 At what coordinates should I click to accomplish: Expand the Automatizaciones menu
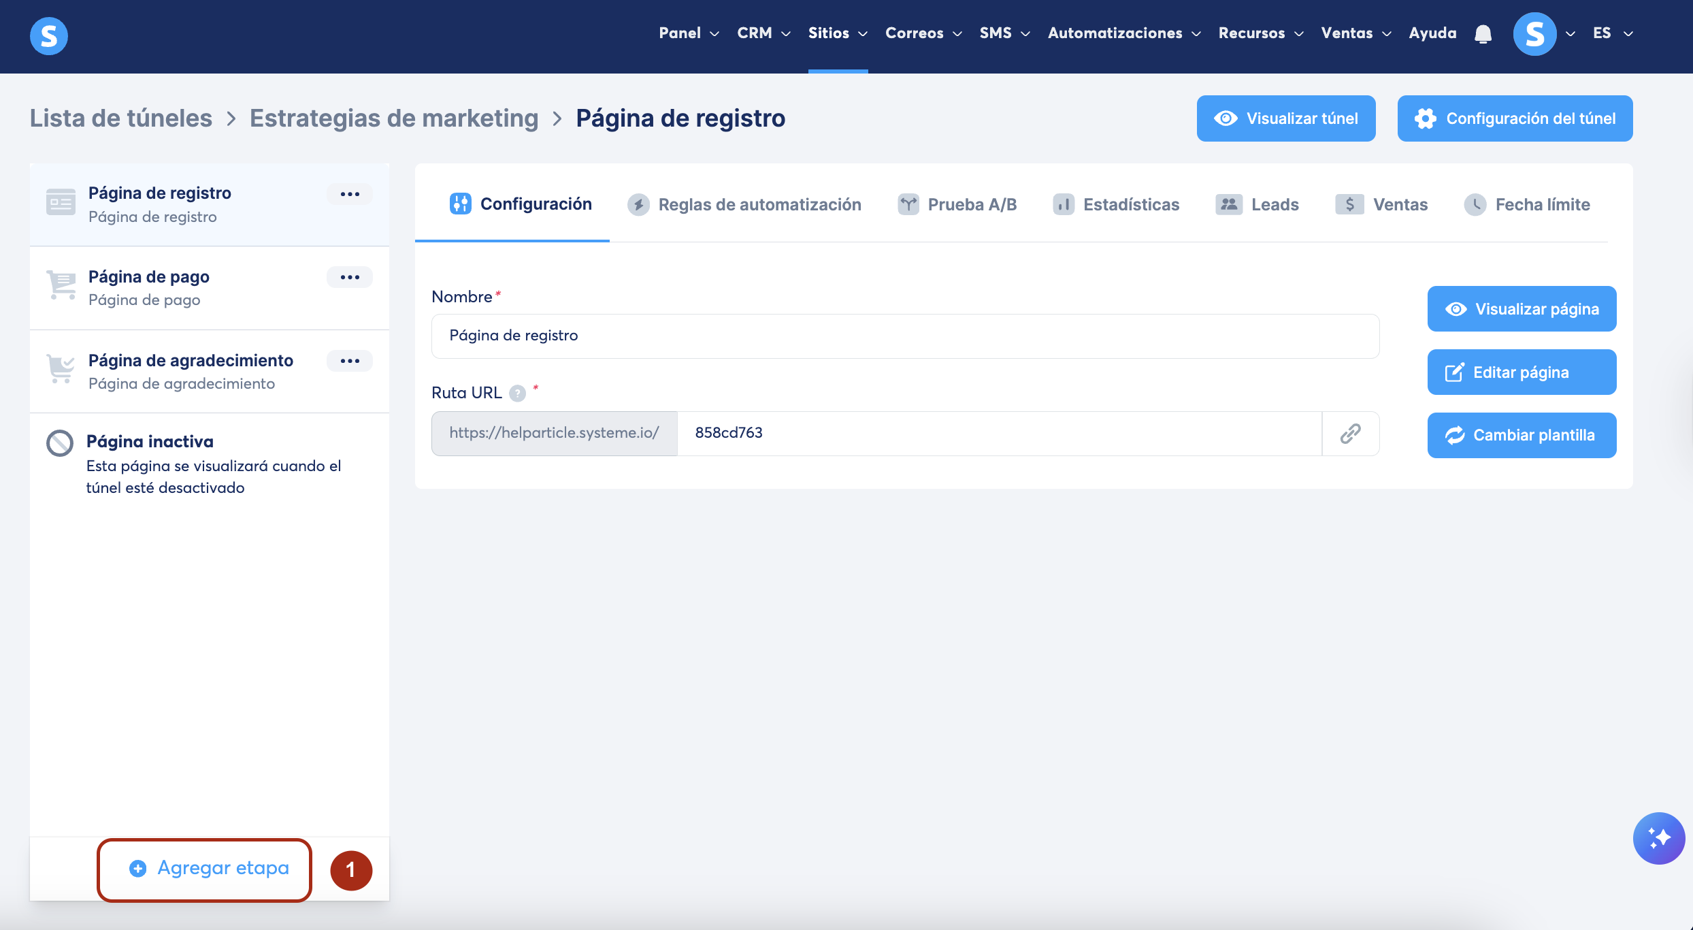1123,33
